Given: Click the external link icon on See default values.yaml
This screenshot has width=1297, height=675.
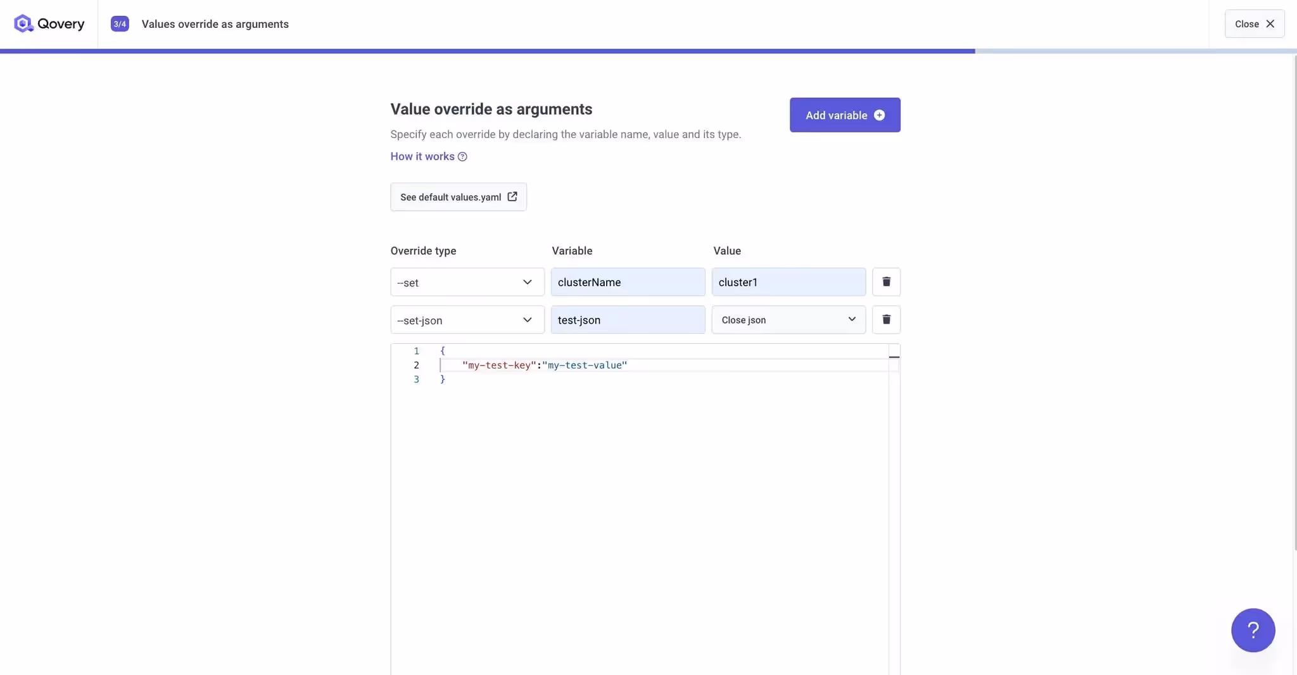Looking at the screenshot, I should point(512,196).
